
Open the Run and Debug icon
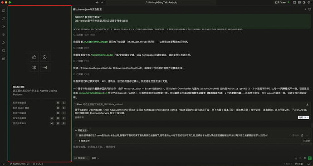(4, 43)
